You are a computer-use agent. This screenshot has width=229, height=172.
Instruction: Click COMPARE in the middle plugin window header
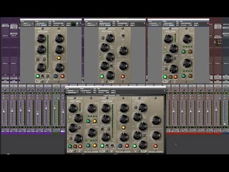tap(108, 25)
